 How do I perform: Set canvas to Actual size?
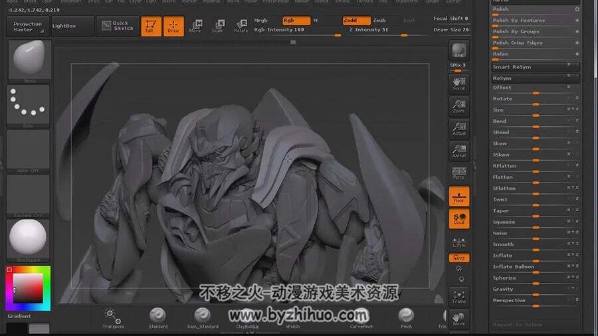458,129
